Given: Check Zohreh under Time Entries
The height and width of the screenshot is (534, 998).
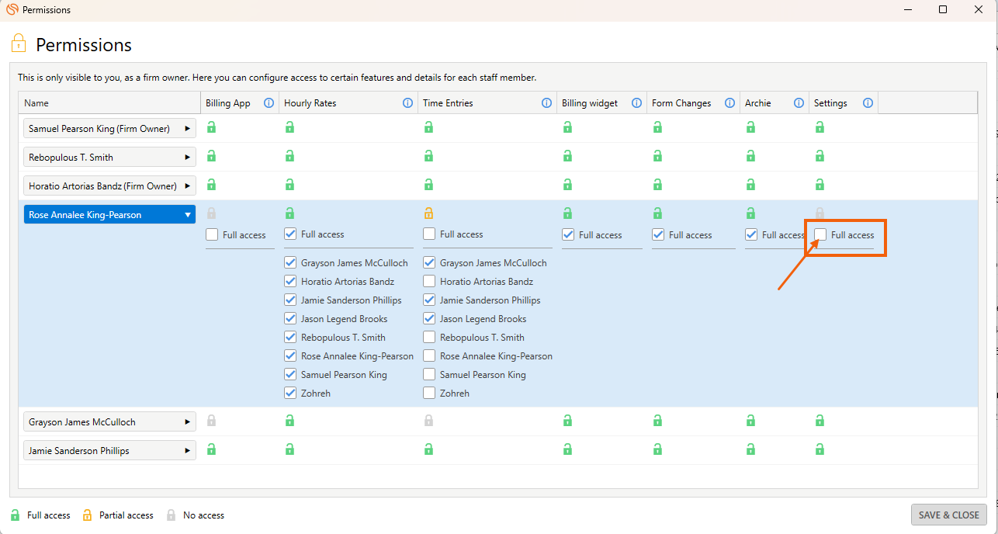Looking at the screenshot, I should [x=429, y=394].
